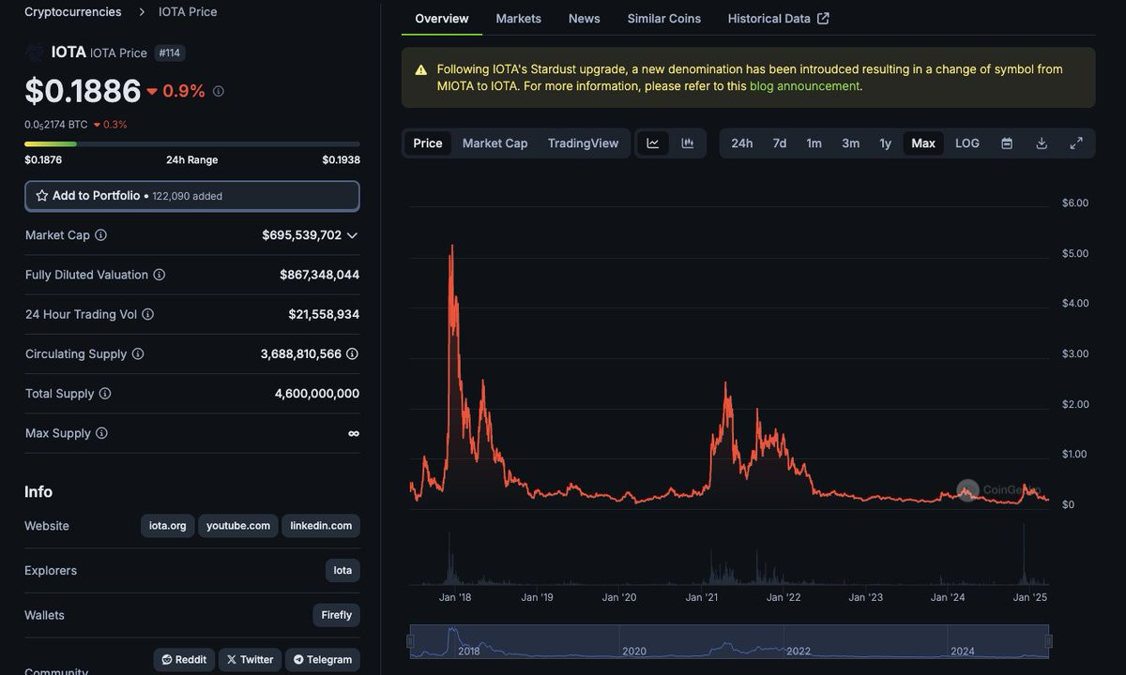Viewport: 1126px width, 675px height.
Task: Click the 24h price range progress bar
Action: pos(192,144)
